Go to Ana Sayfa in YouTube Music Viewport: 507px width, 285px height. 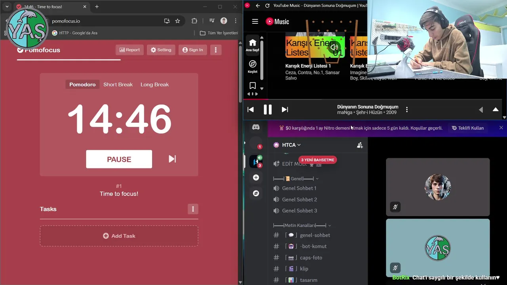pos(252,45)
